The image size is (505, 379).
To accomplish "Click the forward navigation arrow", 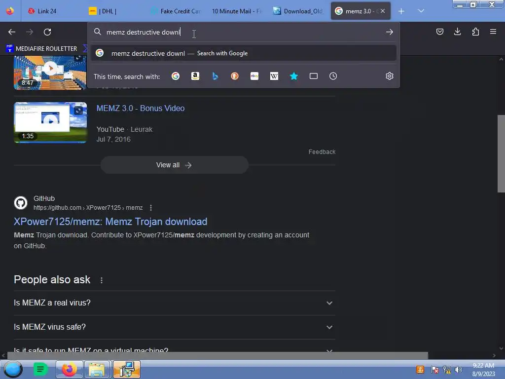I will pyautogui.click(x=30, y=32).
